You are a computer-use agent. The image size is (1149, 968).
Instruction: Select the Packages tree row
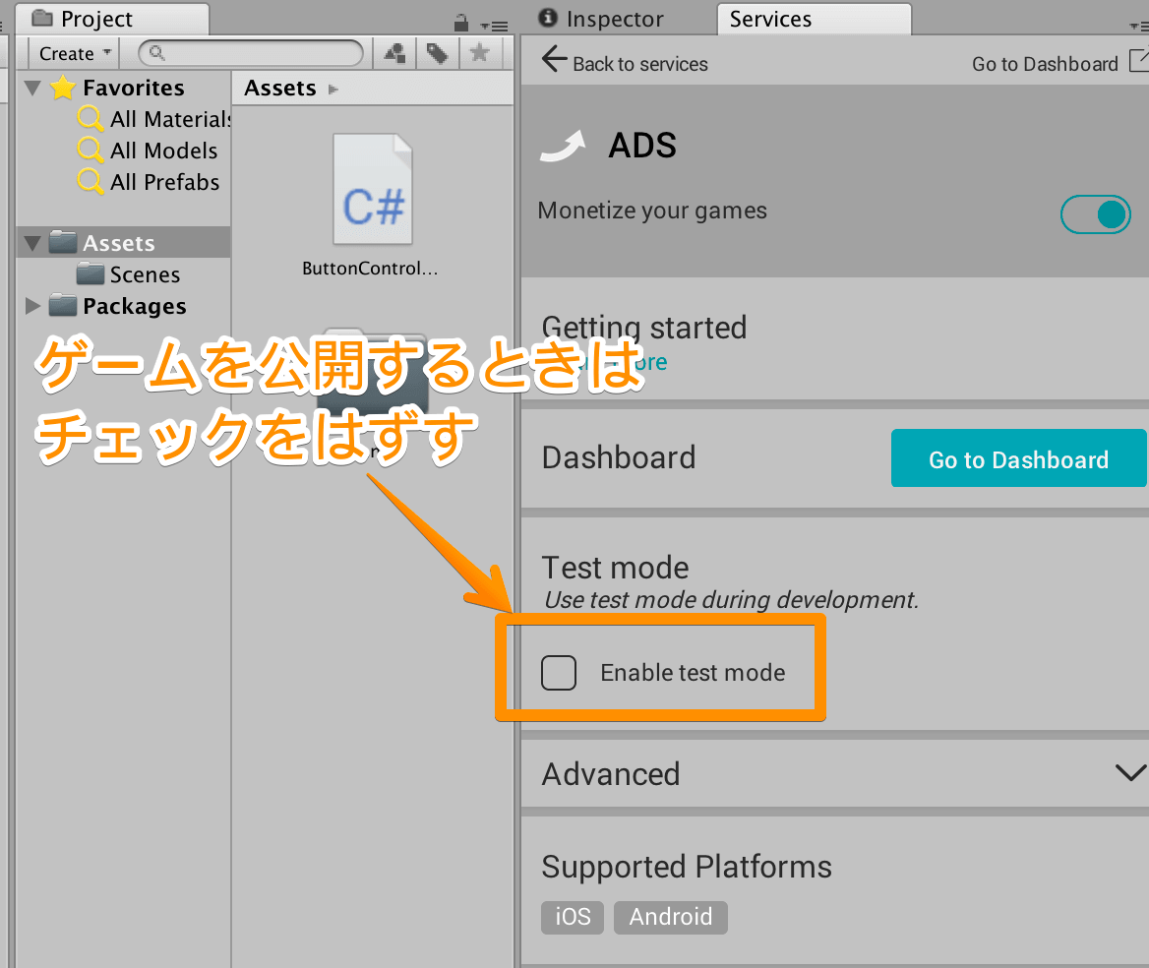coord(123,306)
